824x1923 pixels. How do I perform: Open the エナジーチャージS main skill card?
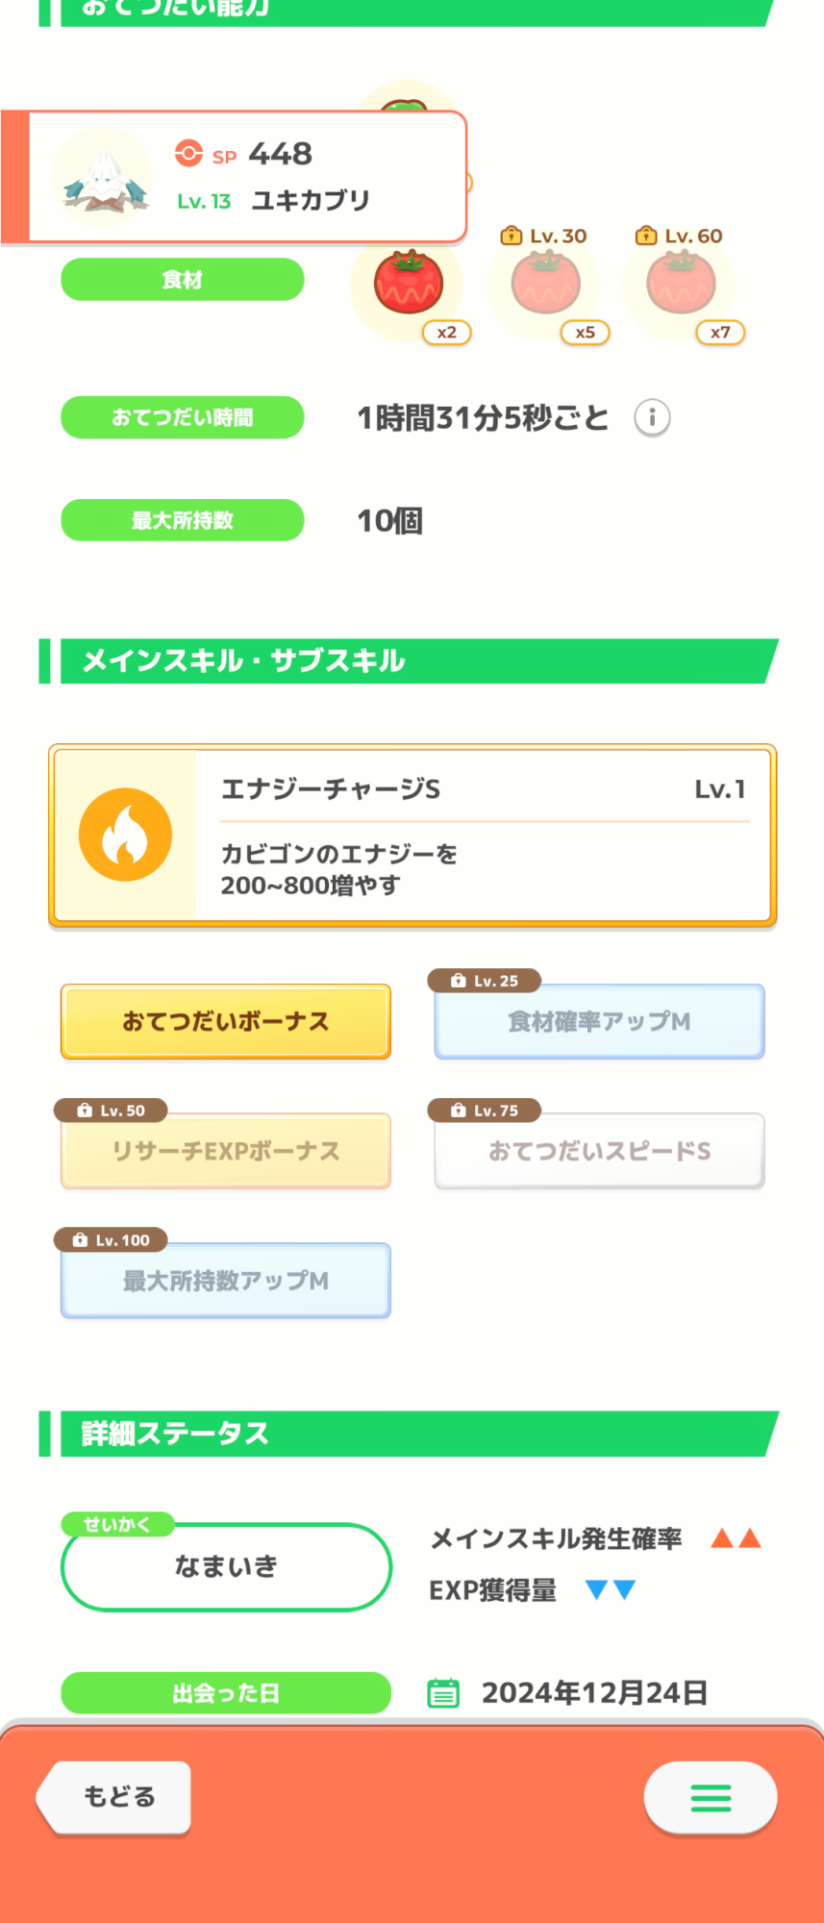(x=412, y=836)
